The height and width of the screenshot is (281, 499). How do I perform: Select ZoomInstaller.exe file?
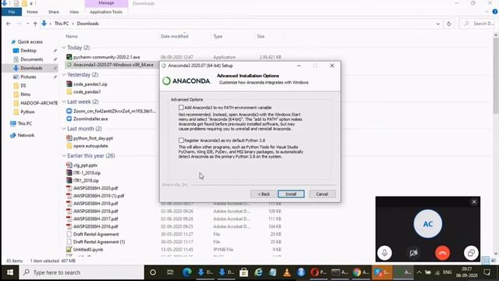pyautogui.click(x=90, y=119)
